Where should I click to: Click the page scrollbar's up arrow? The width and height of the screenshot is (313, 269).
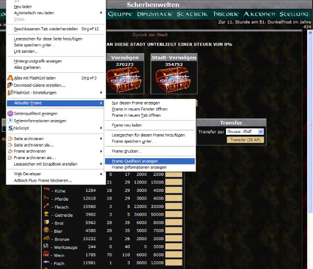309,32
